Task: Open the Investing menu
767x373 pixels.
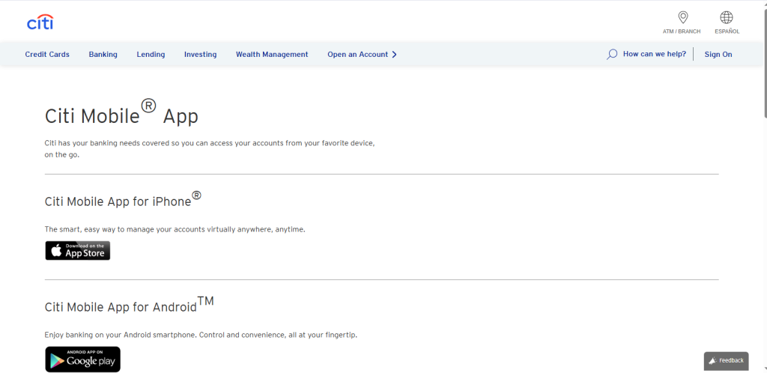Action: coord(201,54)
